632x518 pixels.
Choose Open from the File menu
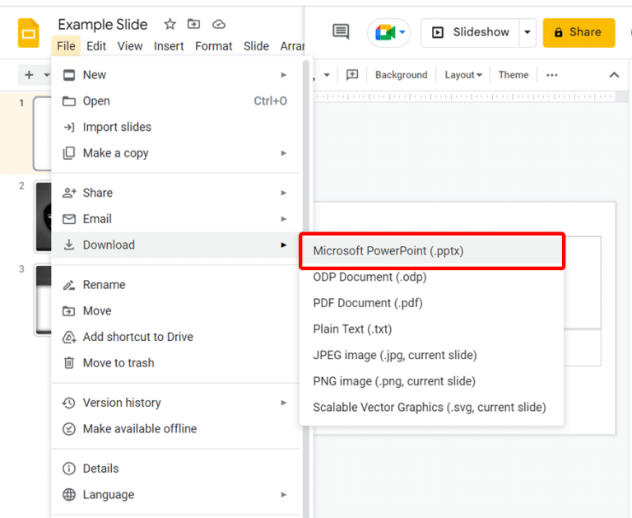click(x=176, y=100)
